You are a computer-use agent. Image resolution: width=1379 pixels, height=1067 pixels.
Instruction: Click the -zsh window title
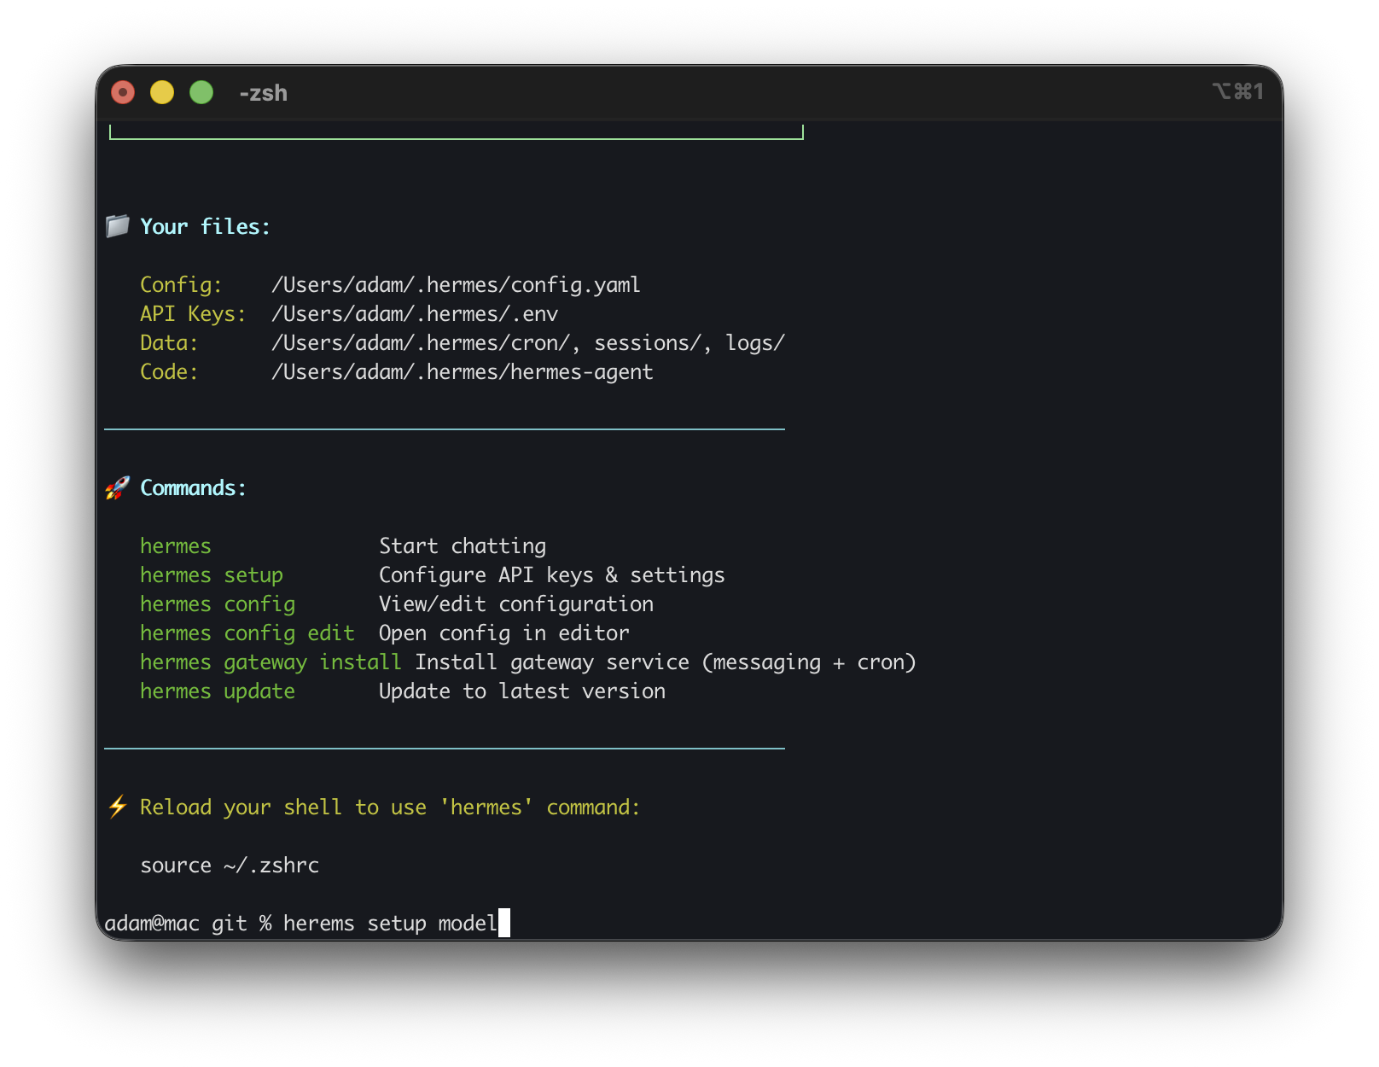pos(263,93)
